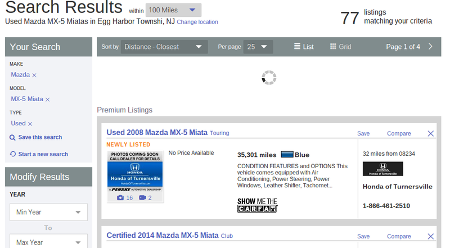Remove the MX-5 Miata model filter
The image size is (450, 248).
pyautogui.click(x=48, y=100)
